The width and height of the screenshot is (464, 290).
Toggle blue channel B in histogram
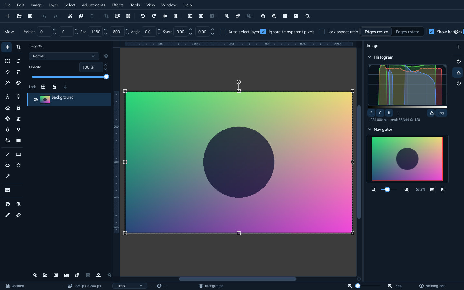coord(389,113)
